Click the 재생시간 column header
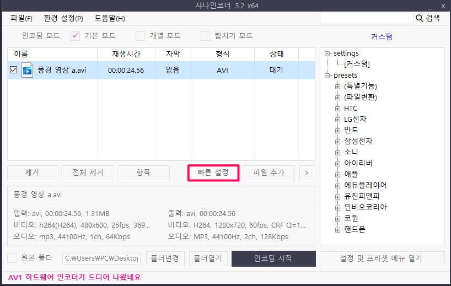Viewport: 451px width, 286px height. click(x=126, y=54)
